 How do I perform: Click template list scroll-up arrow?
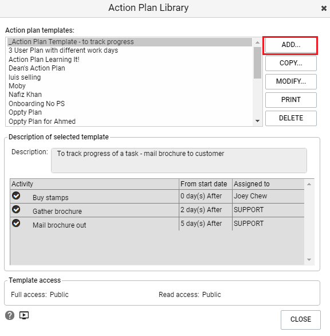tap(257, 42)
